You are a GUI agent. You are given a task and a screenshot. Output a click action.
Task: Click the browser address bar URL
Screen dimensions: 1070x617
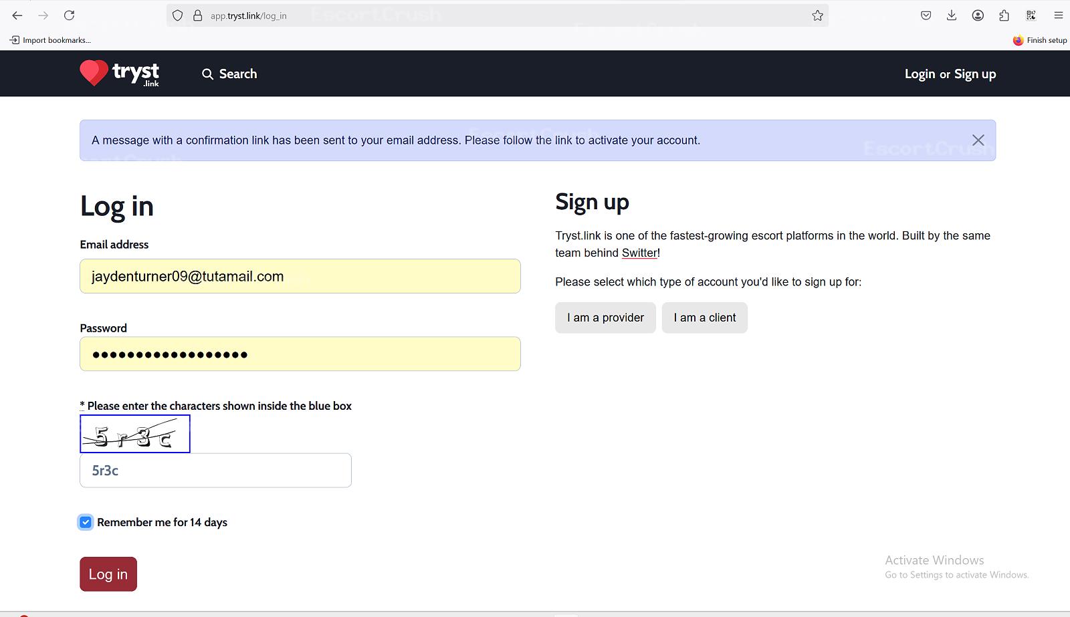(x=249, y=16)
